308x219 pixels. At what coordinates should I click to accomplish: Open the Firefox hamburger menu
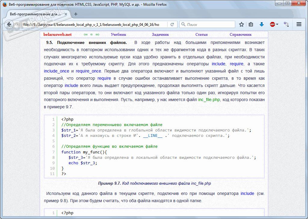[x=299, y=25]
